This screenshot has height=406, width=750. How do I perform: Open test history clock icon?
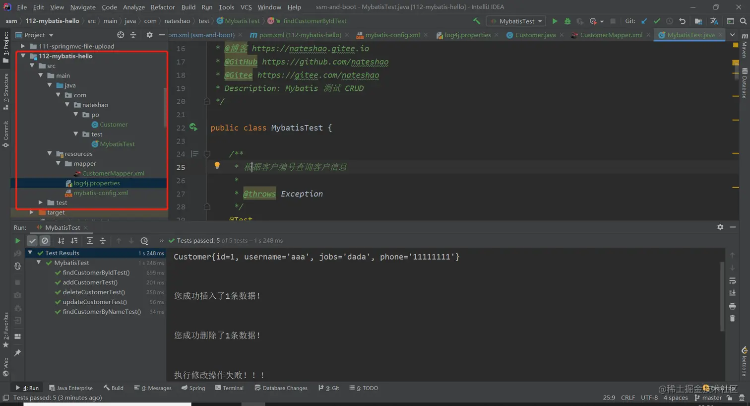click(x=144, y=241)
